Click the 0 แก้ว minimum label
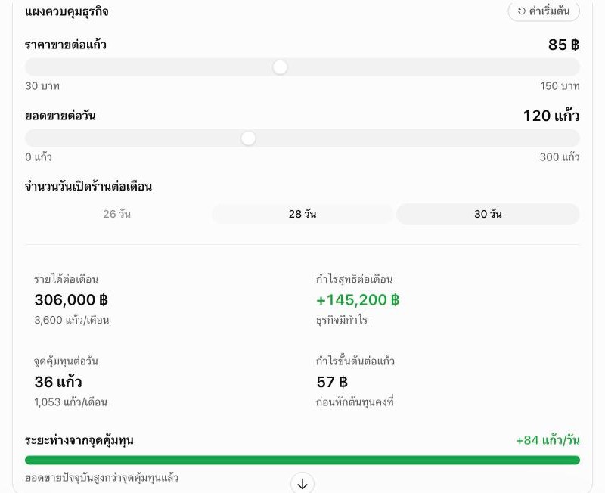Image resolution: width=605 pixels, height=493 pixels. [39, 157]
